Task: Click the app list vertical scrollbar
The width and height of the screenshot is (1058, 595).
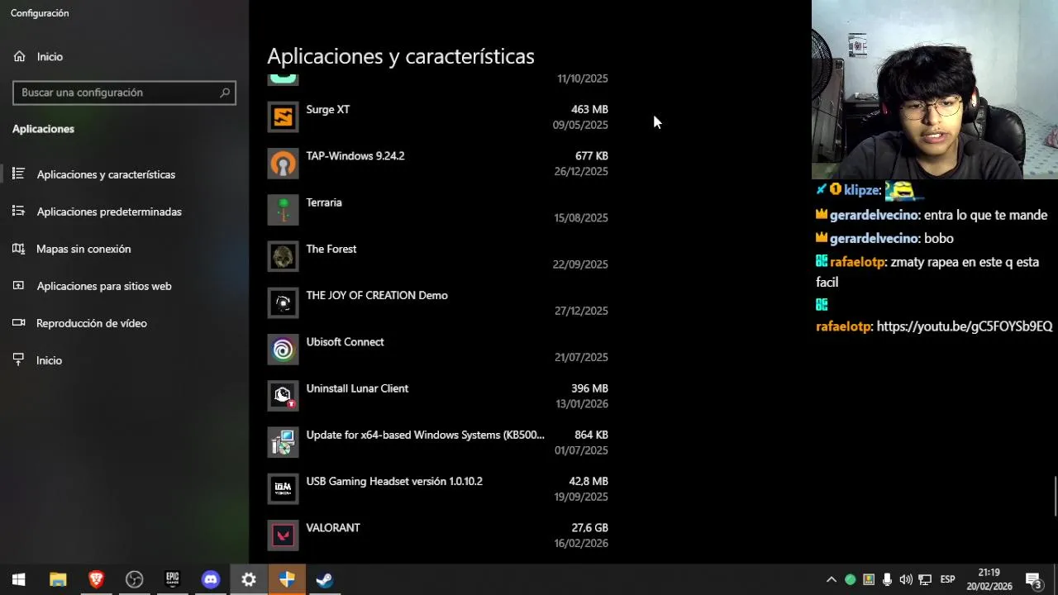Action: [x=1054, y=496]
